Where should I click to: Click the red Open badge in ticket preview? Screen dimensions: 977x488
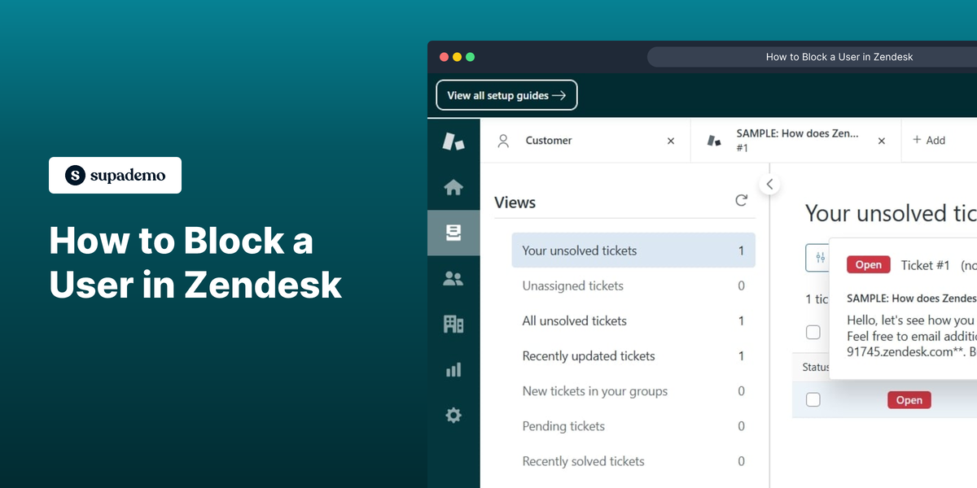[868, 264]
